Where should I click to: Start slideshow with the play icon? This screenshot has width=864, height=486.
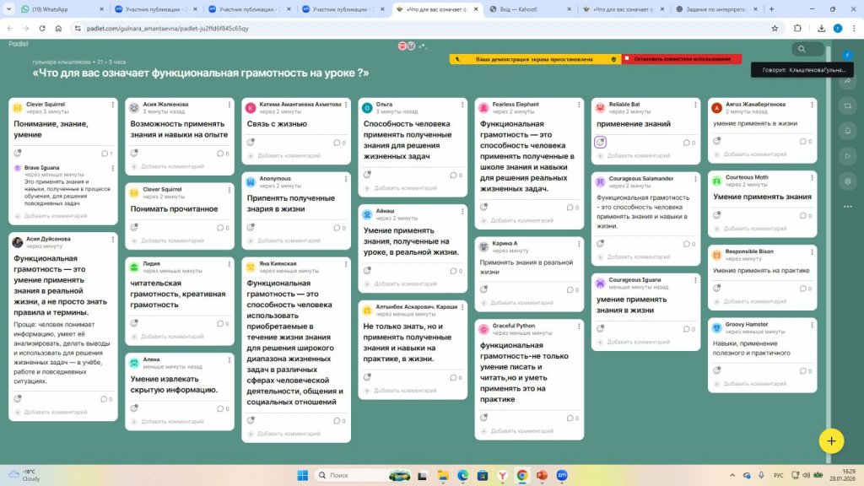(848, 156)
